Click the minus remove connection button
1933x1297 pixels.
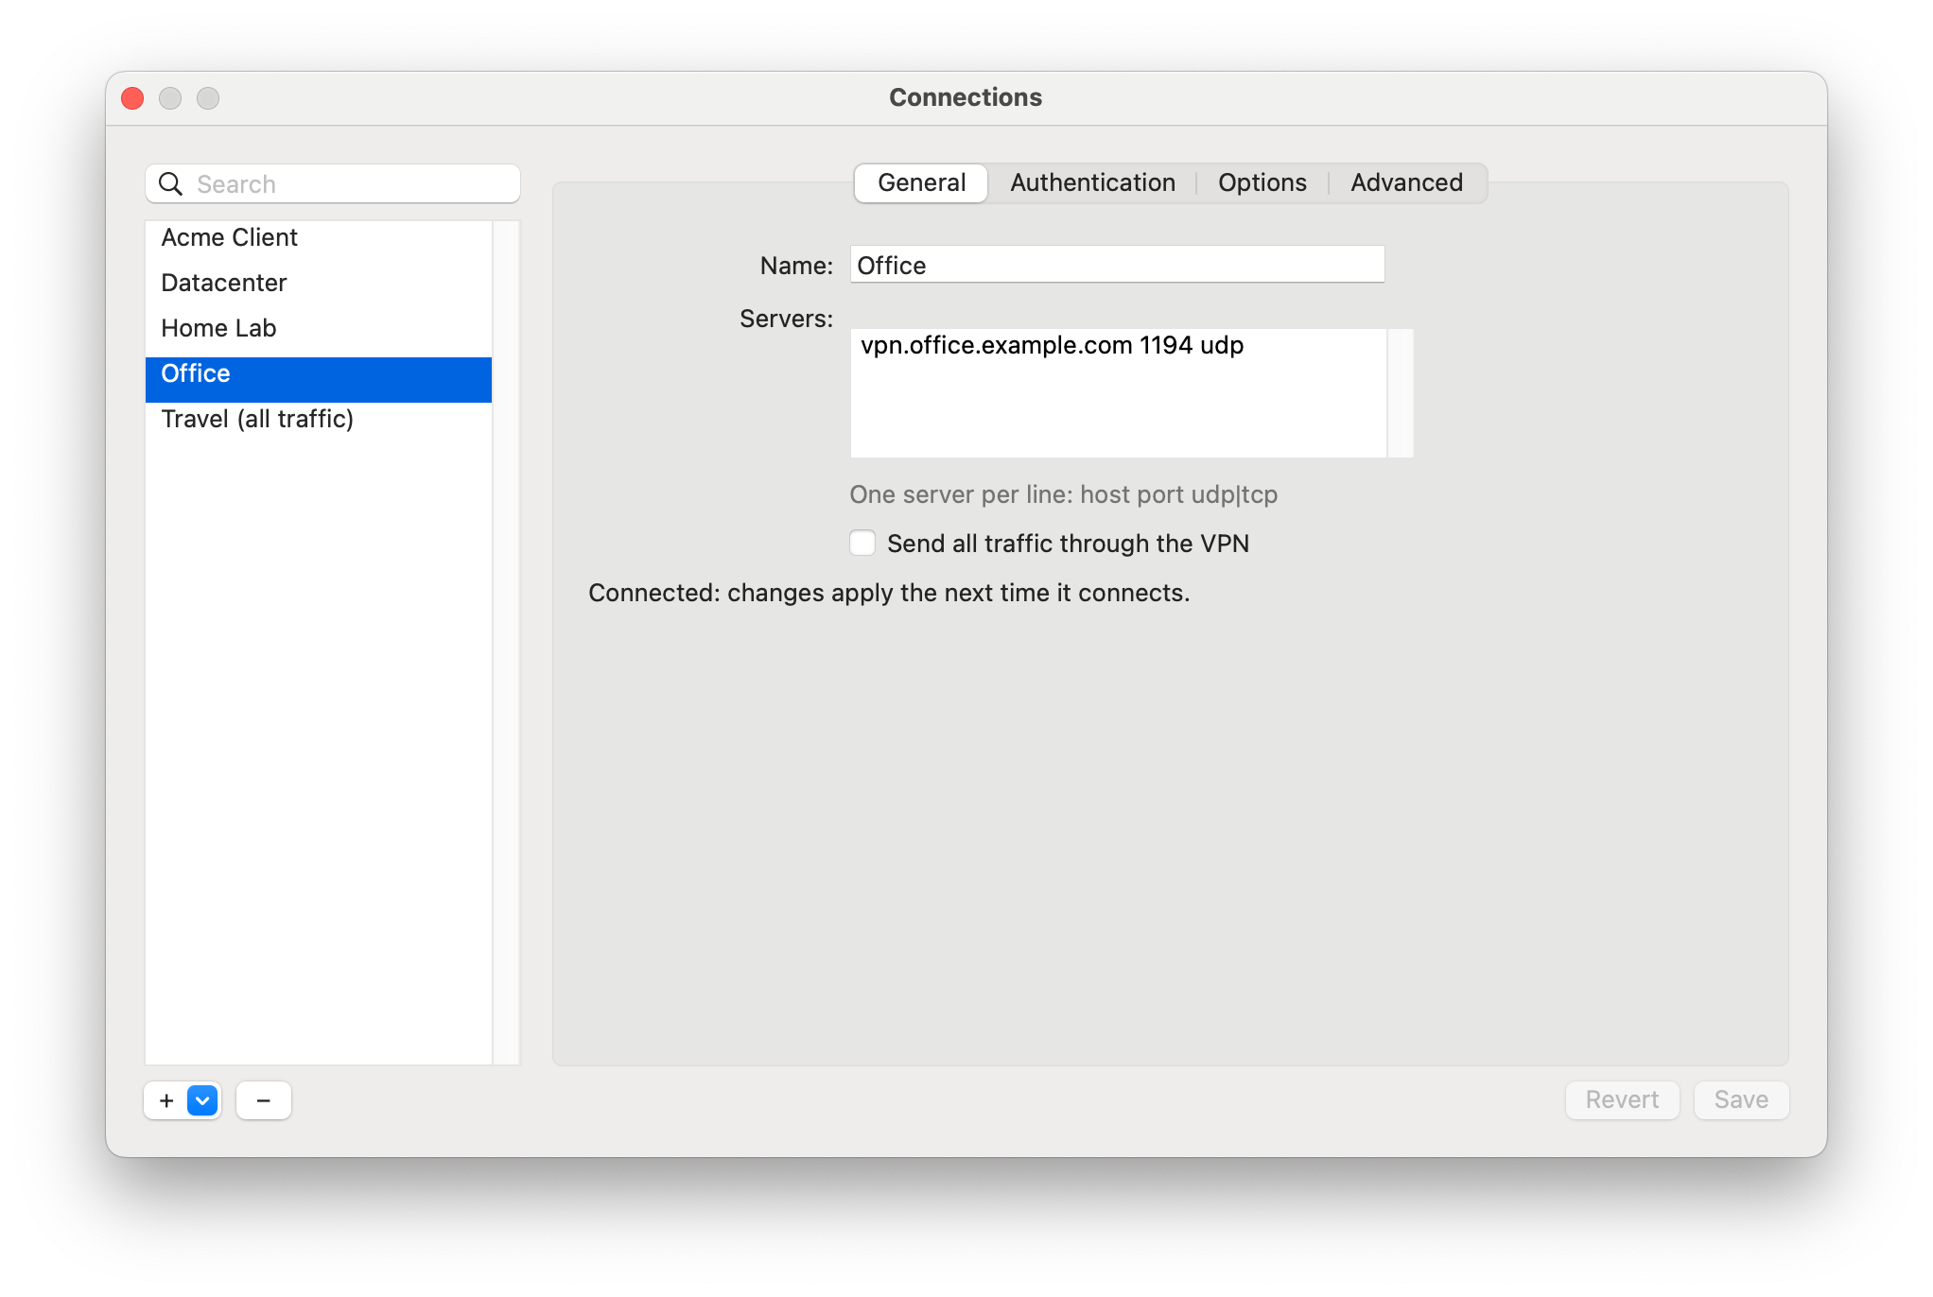(264, 1100)
